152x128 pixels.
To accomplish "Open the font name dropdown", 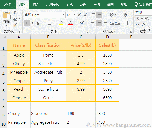I will pyautogui.click(x=63, y=15).
